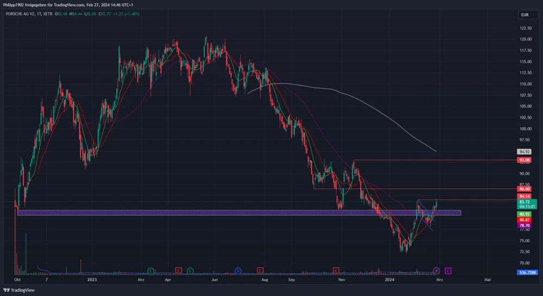Click the green E marker right of Apr
543x296 pixels.
tap(191, 270)
